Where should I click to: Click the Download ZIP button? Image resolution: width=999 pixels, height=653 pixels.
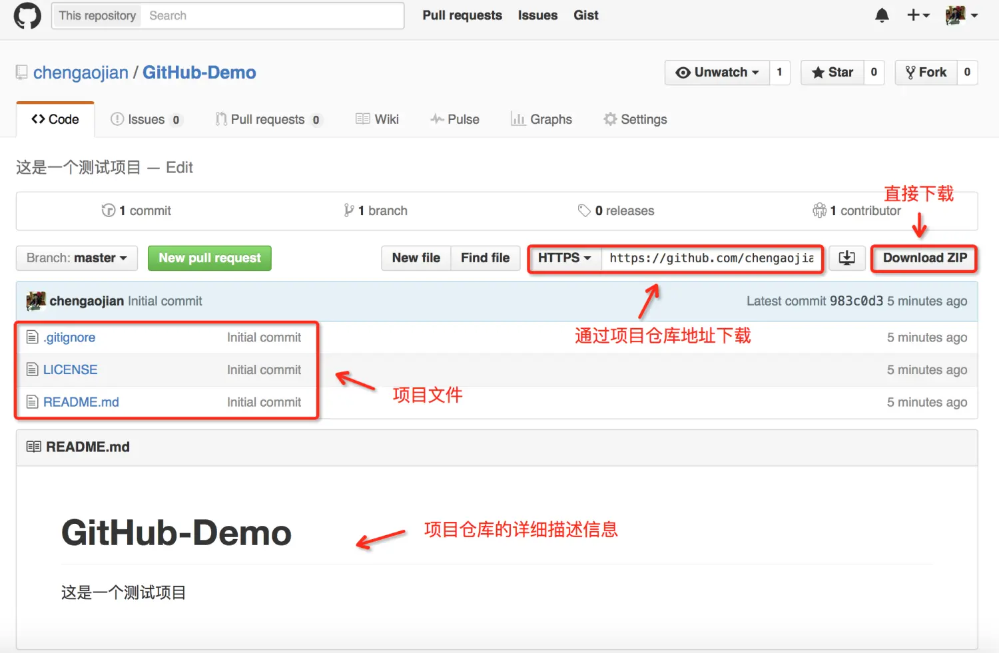tap(925, 258)
